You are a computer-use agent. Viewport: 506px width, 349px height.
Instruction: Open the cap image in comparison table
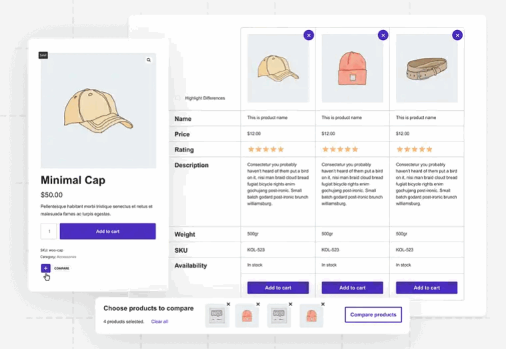tap(278, 68)
